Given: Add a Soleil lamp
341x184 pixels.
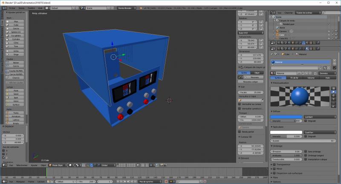Looking at the screenshot, I should click(15, 94).
